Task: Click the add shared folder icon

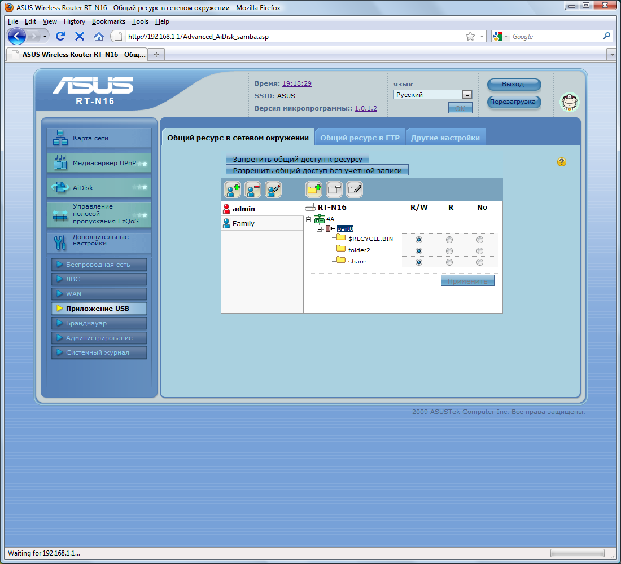Action: 314,190
